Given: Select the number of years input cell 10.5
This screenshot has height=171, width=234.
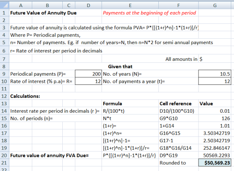Looking at the screenshot, I should point(215,74).
